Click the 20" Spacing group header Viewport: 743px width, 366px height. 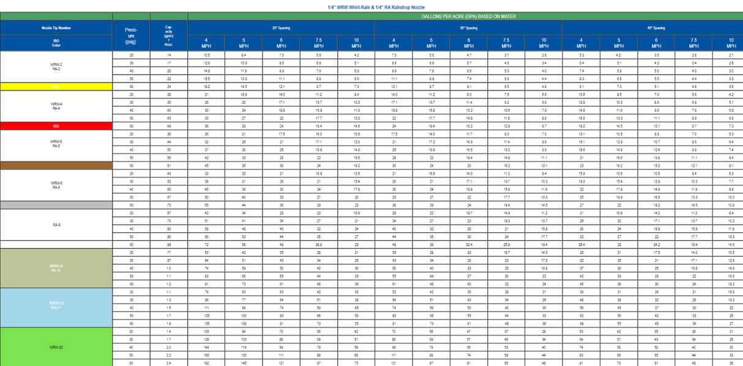pos(281,28)
